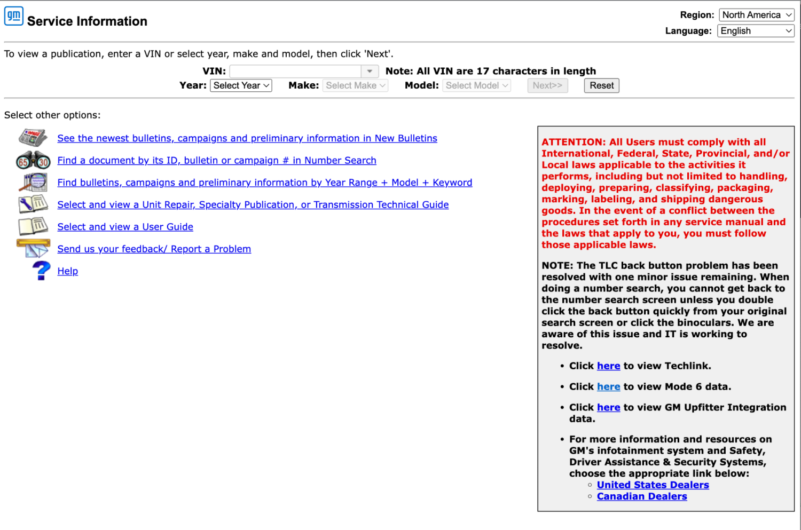Open the Select Make dropdown
Screen dimensions: 801x530
point(355,85)
